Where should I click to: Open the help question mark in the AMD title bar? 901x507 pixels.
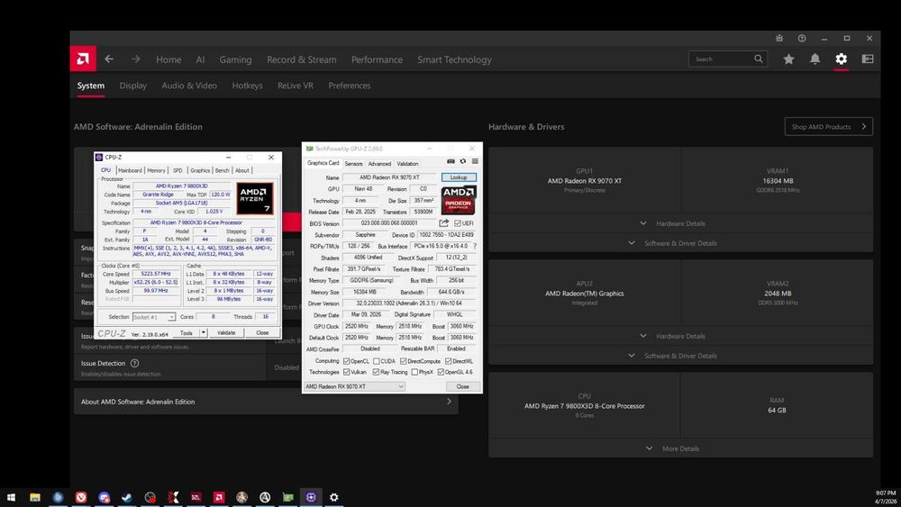point(802,38)
